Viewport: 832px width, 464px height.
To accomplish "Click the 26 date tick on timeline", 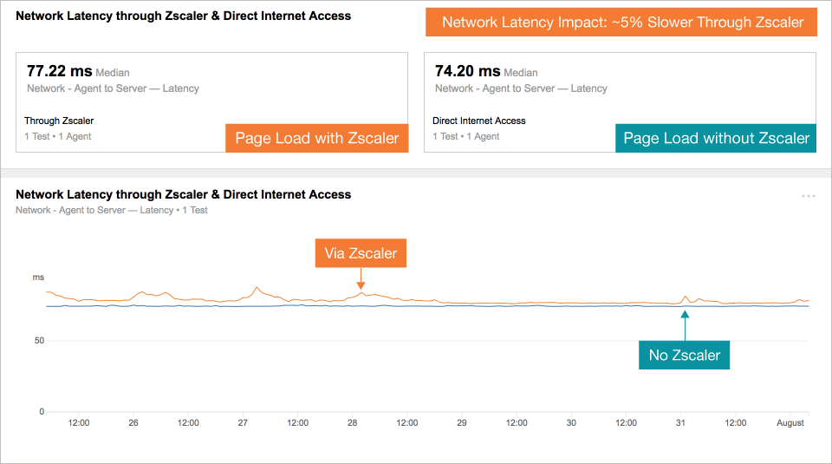I will 133,423.
